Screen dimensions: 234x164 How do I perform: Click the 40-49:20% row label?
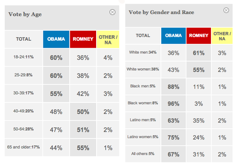pos(23,111)
